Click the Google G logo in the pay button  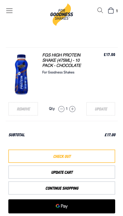[x=58, y=206]
